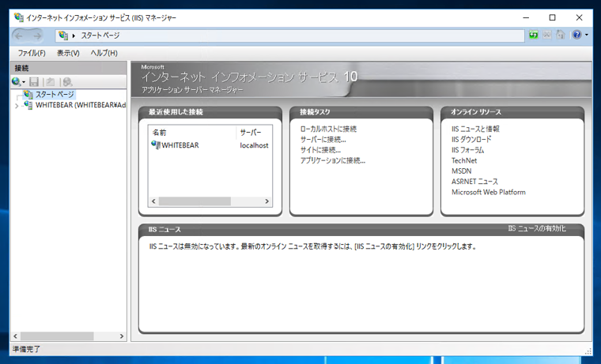Screen dimensions: 601x364
Task: Click the Up one level icon
Action: pos(50,81)
